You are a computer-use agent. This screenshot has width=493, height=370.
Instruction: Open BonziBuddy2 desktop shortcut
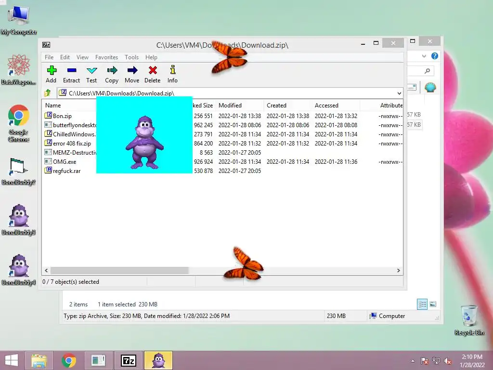19,171
